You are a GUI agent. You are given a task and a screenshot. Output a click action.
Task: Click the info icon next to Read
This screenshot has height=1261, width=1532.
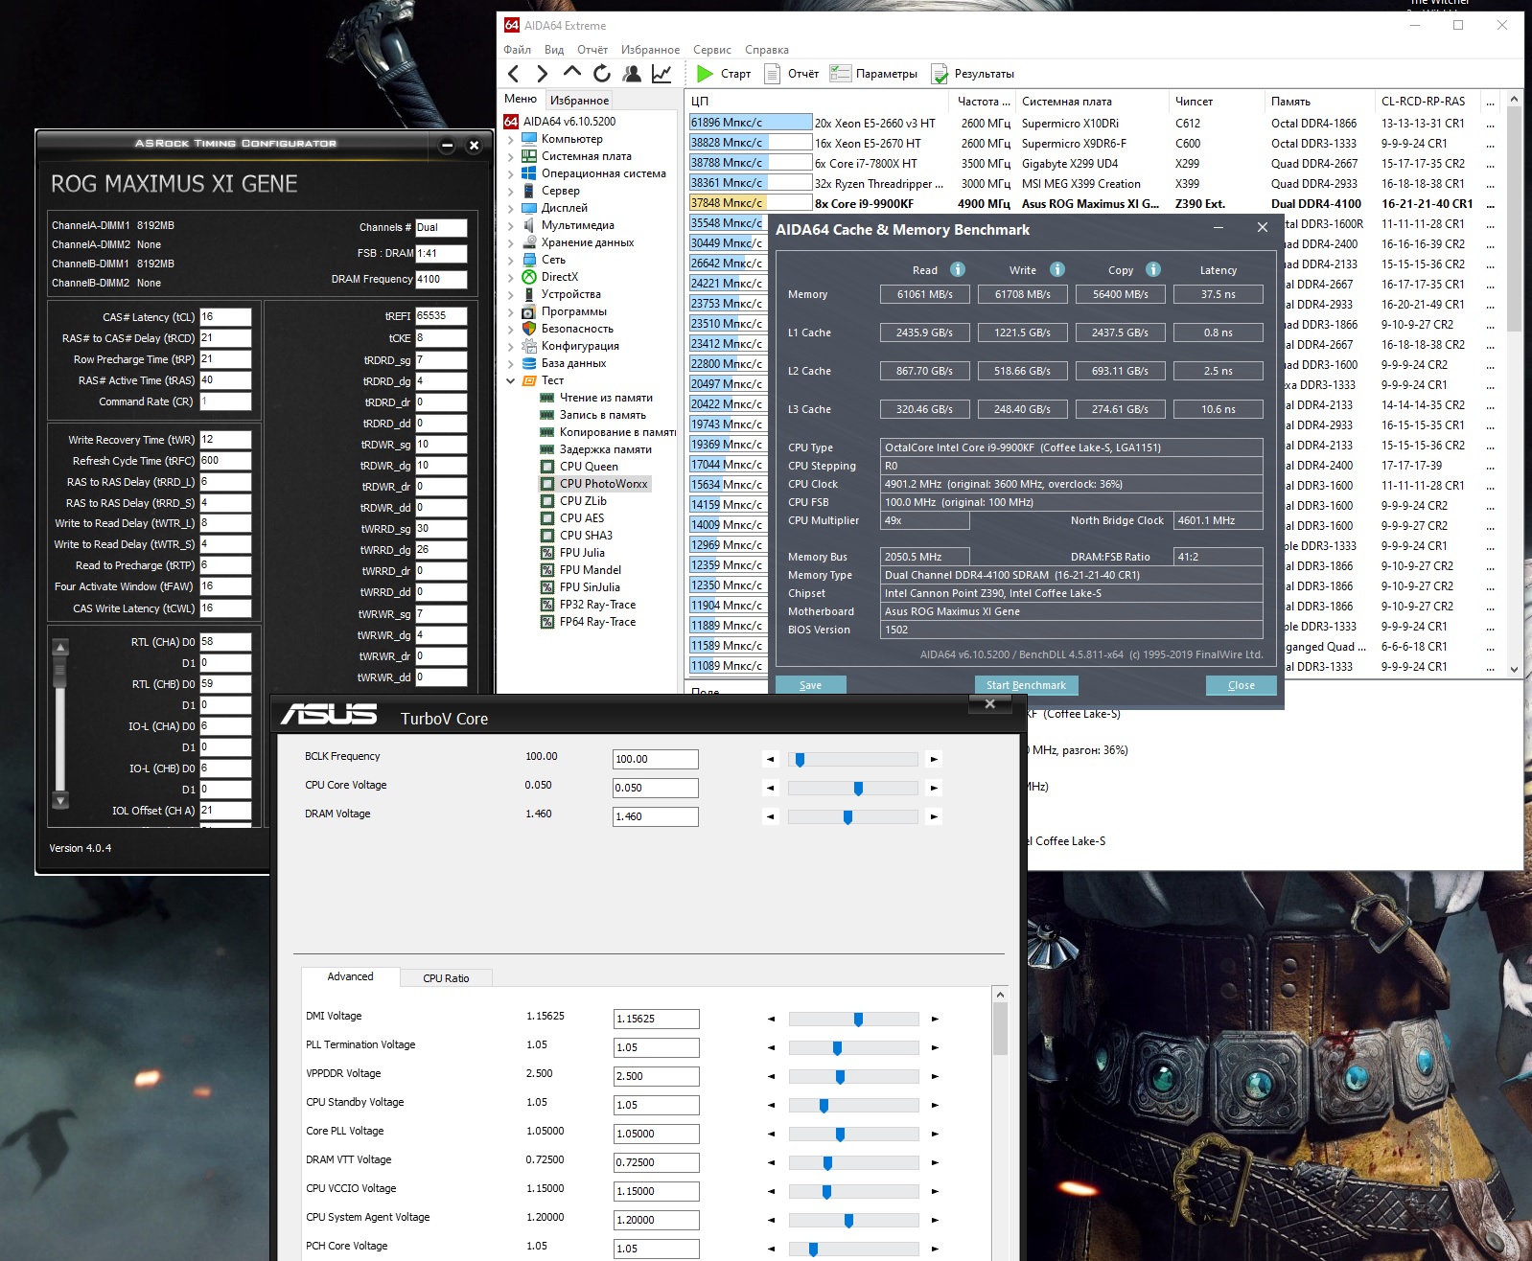click(957, 270)
